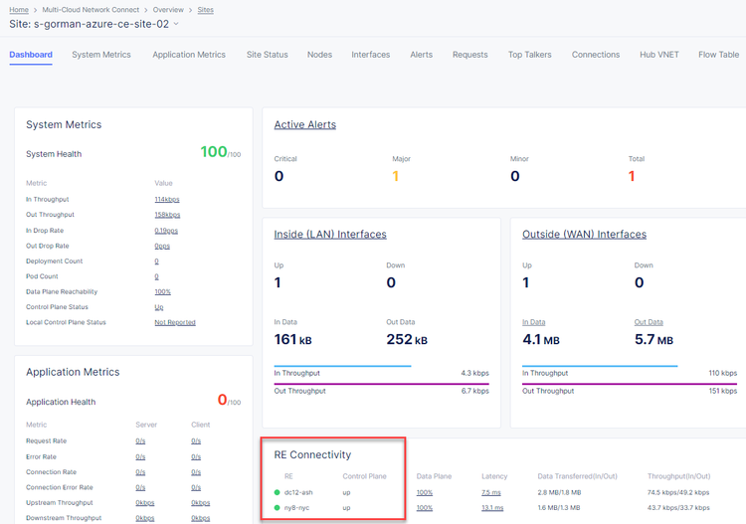Click the In Data link under WAN Interfaces
Image resolution: width=746 pixels, height=524 pixels.
pos(533,322)
